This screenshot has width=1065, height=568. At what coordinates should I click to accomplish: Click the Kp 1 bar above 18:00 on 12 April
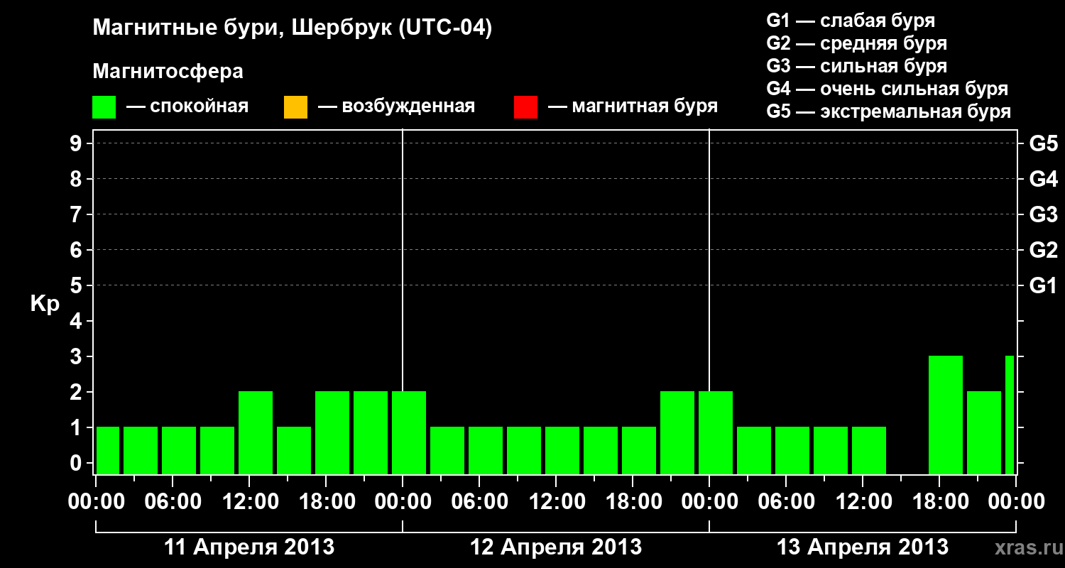pos(639,450)
